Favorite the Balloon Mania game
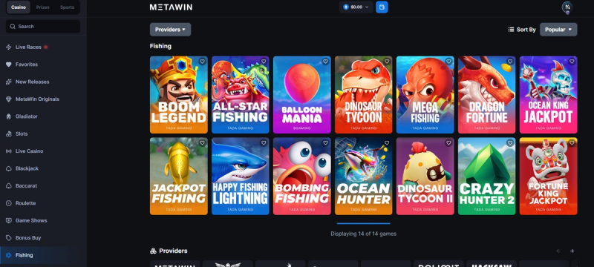This screenshot has width=594, height=267. pos(325,62)
